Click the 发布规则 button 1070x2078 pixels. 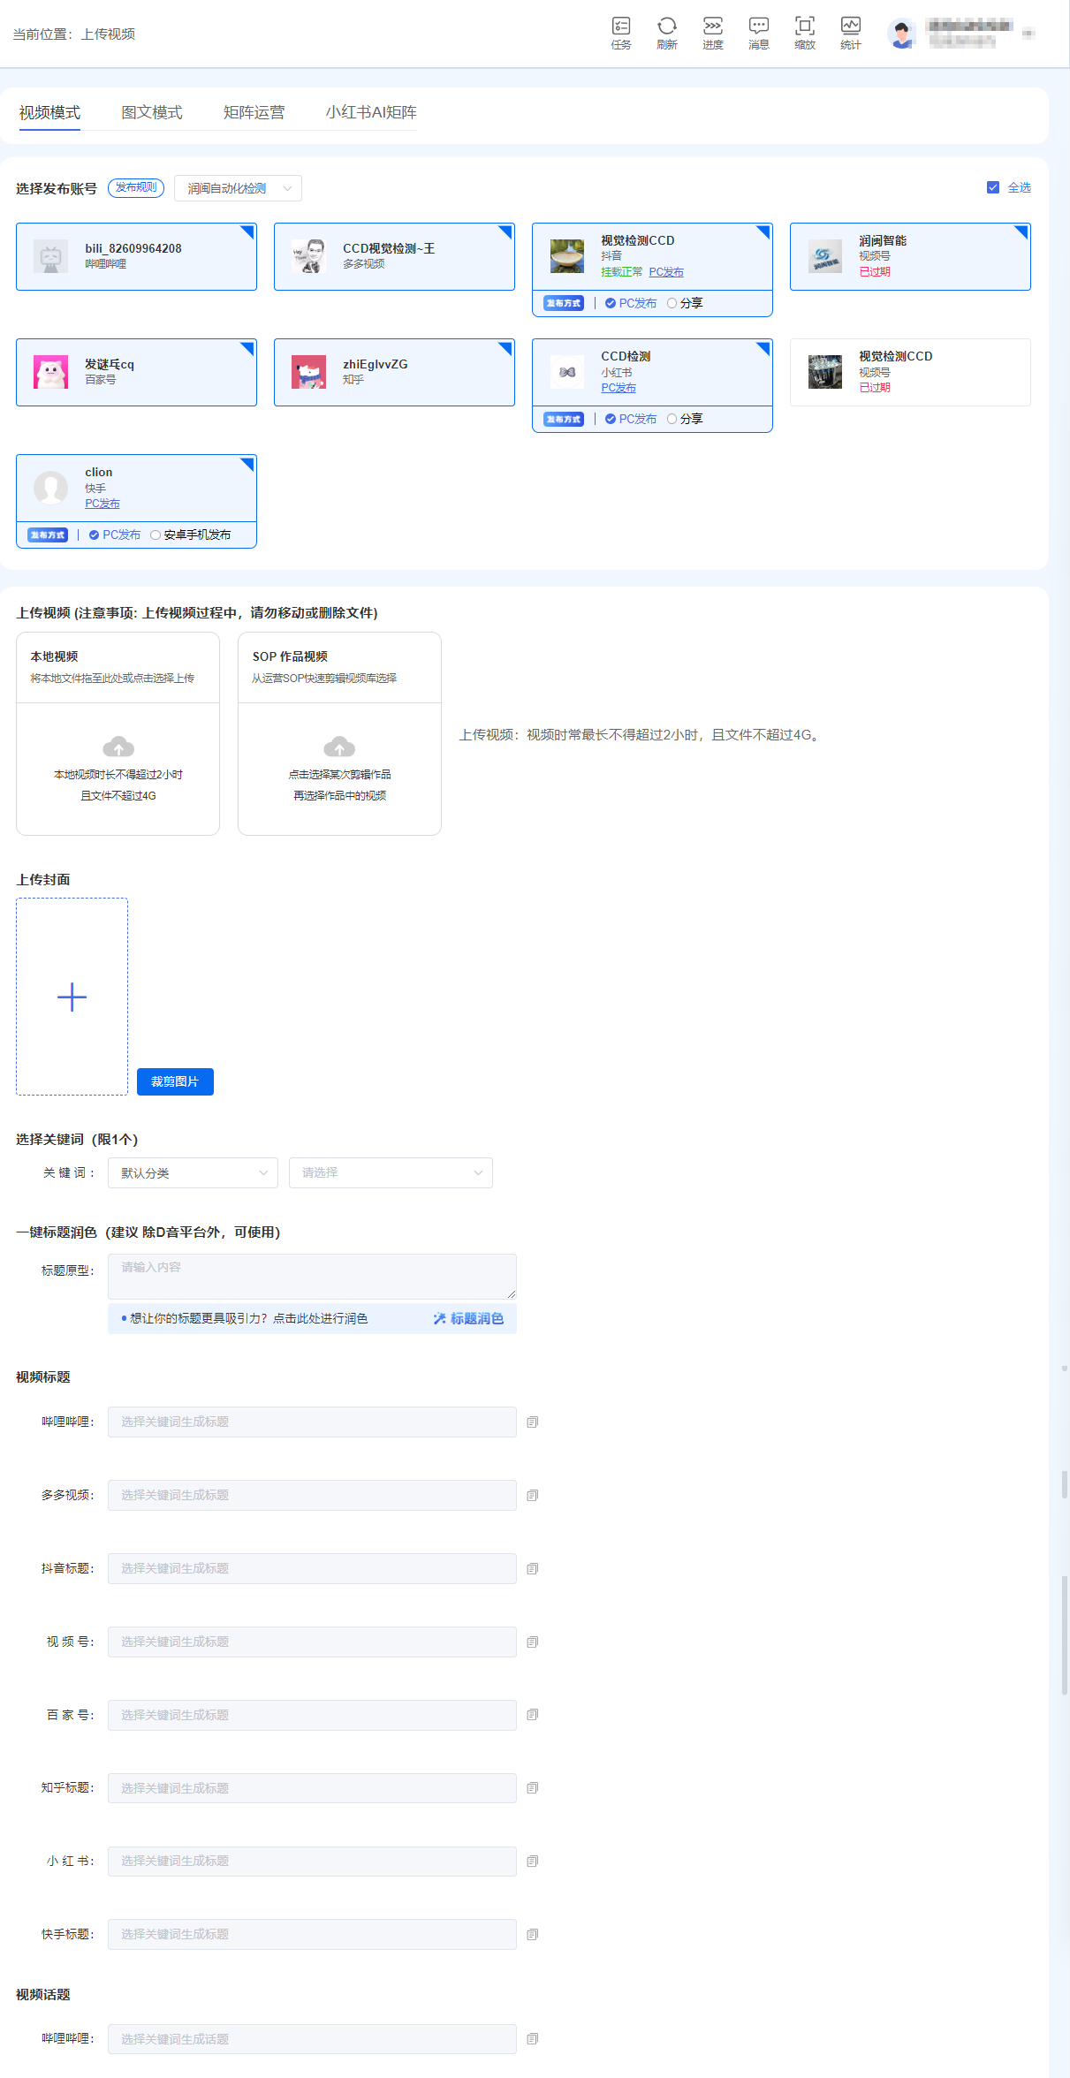click(136, 187)
